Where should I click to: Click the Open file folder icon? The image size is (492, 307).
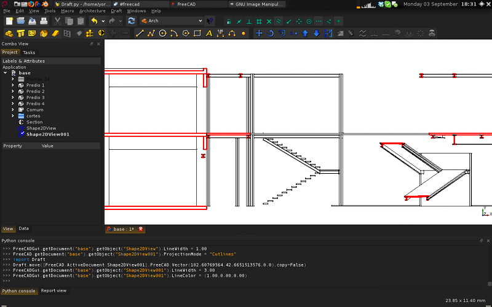tap(21, 21)
